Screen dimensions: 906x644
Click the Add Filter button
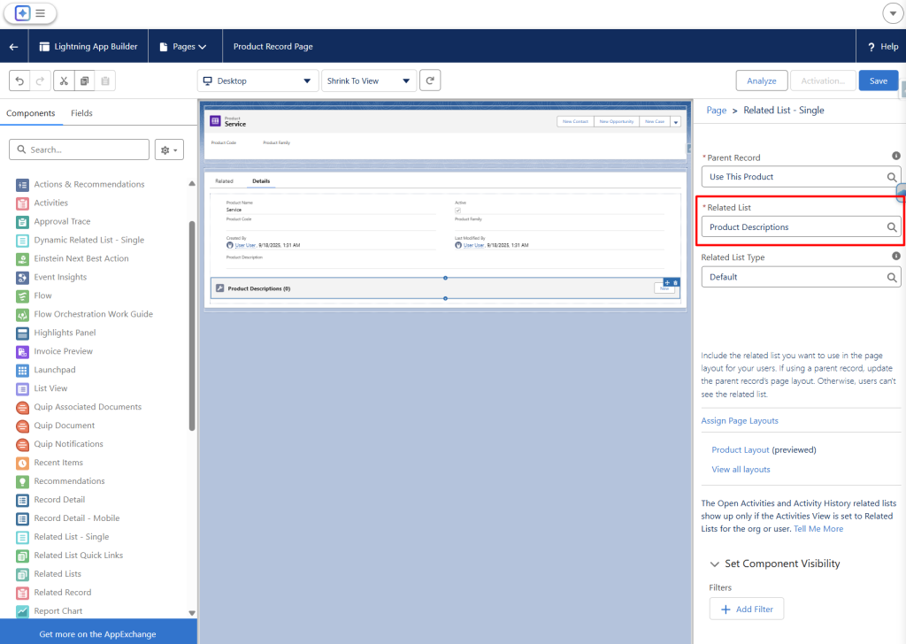click(747, 609)
